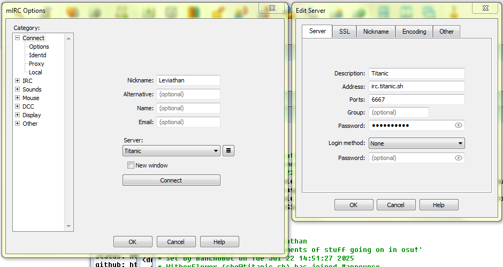This screenshot has width=503, height=267.
Task: Close the Edit Server window
Action: pyautogui.click(x=486, y=8)
